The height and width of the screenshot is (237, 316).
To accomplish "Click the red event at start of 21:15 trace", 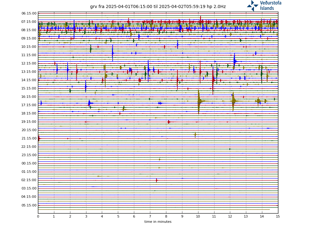I will coord(39,139).
